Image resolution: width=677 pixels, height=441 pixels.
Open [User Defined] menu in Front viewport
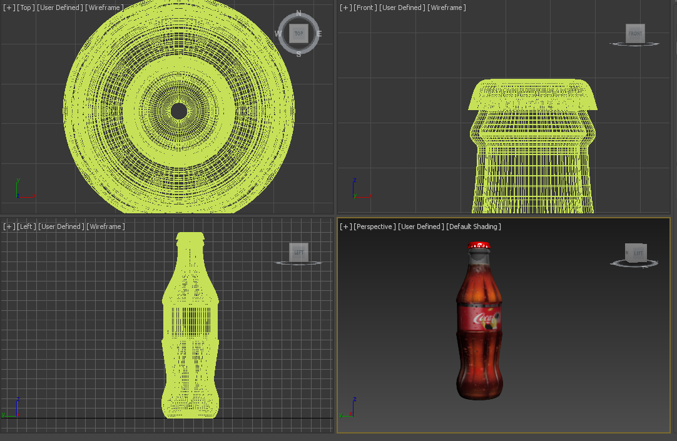tap(402, 8)
